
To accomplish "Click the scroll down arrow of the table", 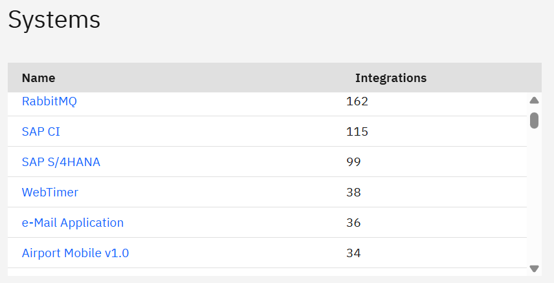I will click(534, 268).
